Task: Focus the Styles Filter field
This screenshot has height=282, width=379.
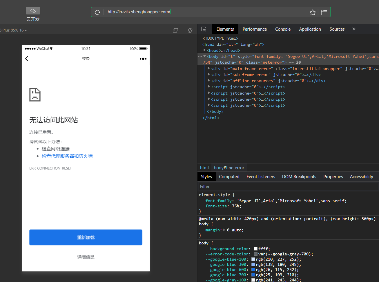Action: point(288,187)
